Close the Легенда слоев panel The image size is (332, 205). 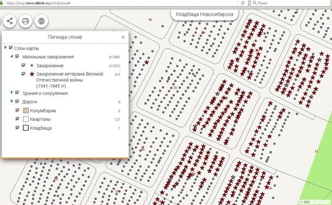click(123, 37)
